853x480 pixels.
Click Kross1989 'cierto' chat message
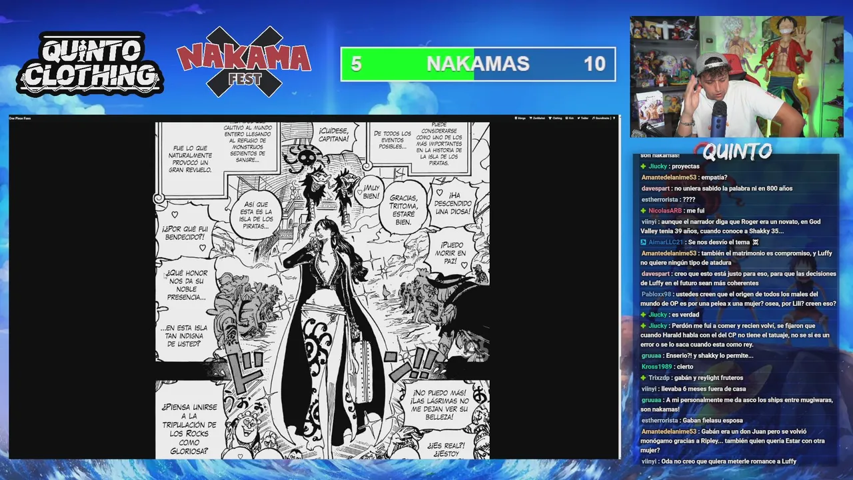(667, 367)
